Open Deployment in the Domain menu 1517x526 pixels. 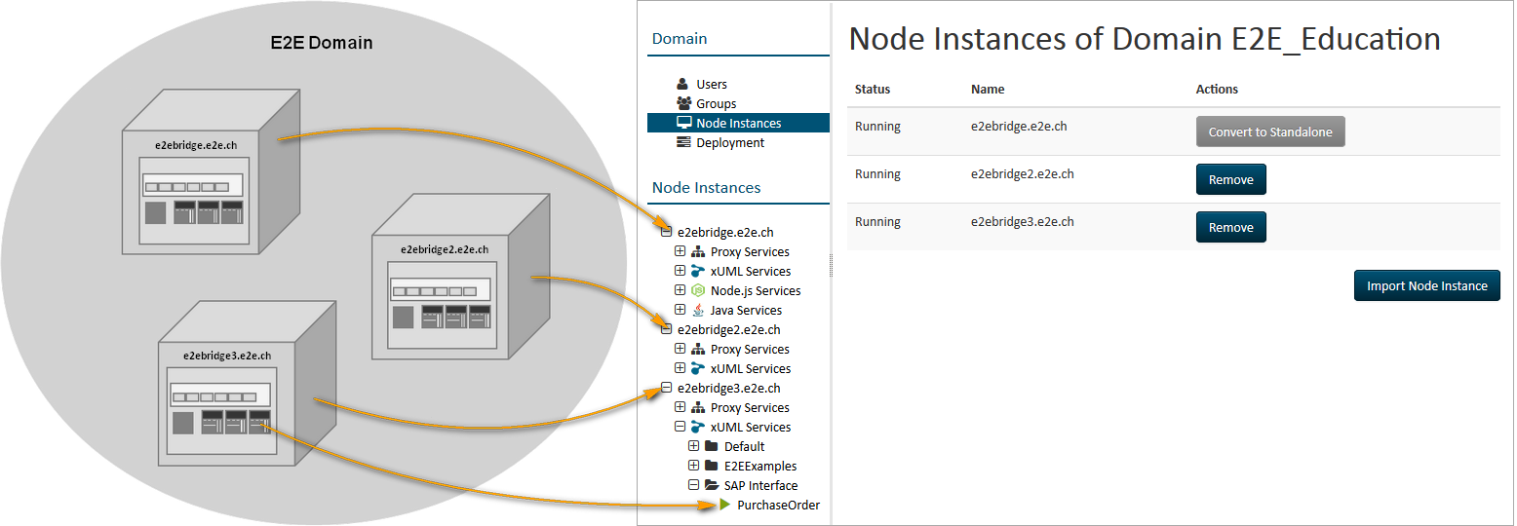(730, 143)
